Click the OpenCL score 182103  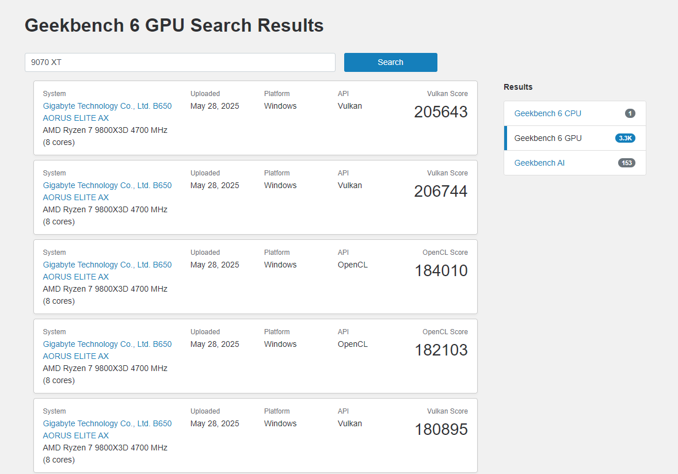coord(441,350)
